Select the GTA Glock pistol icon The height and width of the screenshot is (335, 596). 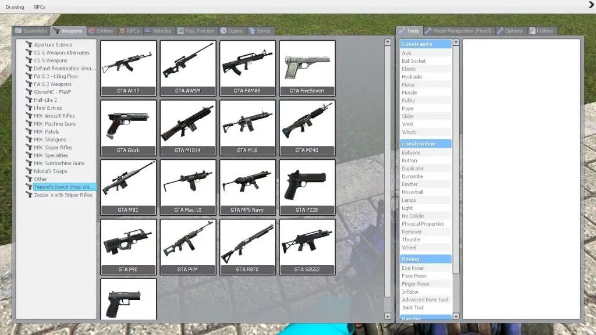[129, 128]
